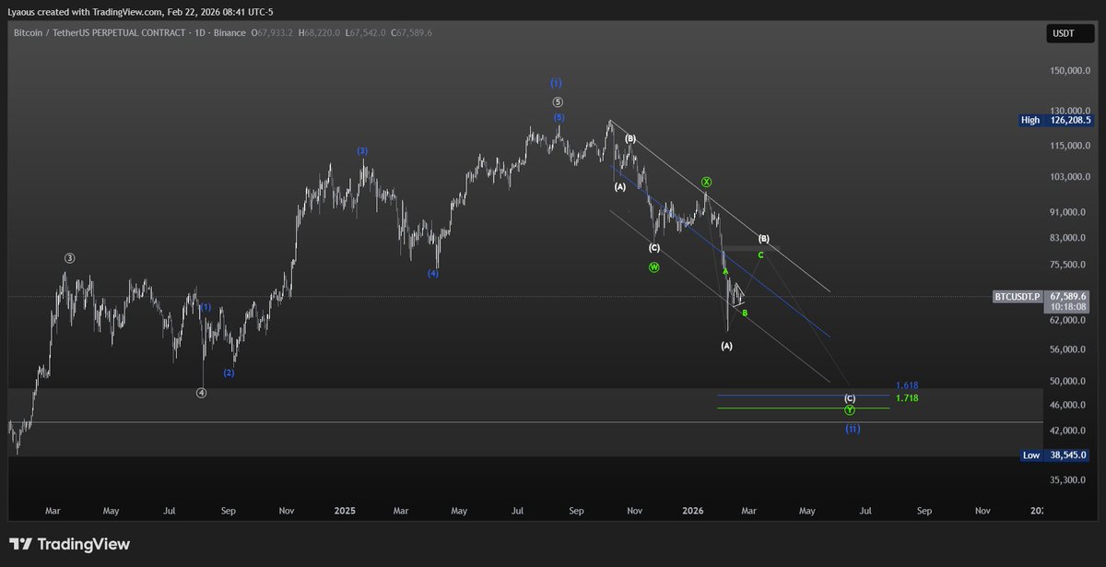Click the 62,000.0 price axis label

(x=1069, y=321)
